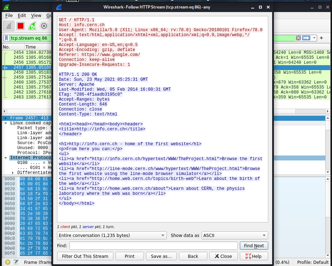
Task: Clear the display filter with the X icon
Action: (298, 38)
